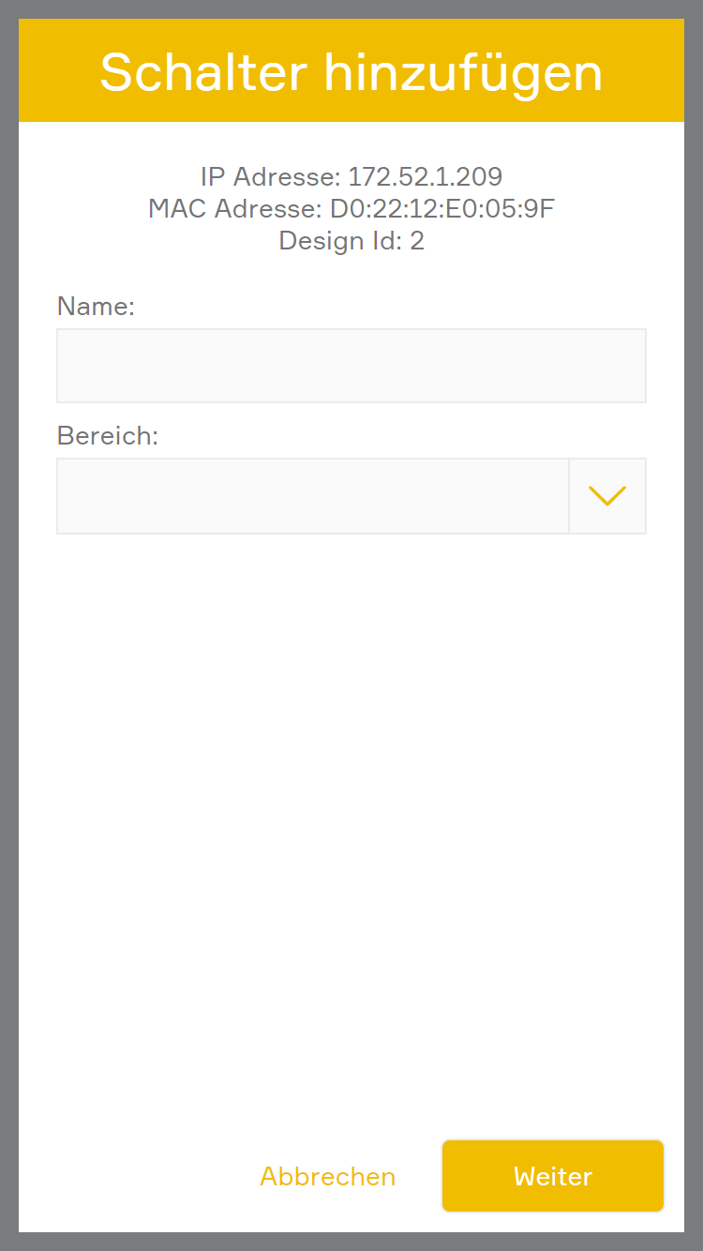
Task: Expand the area selection using the down arrow
Action: 607,496
